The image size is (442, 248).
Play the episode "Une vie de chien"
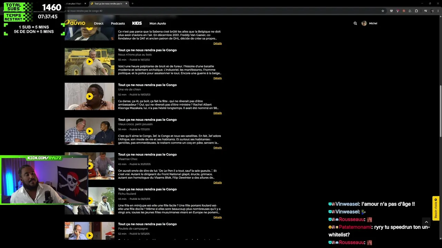pyautogui.click(x=89, y=96)
